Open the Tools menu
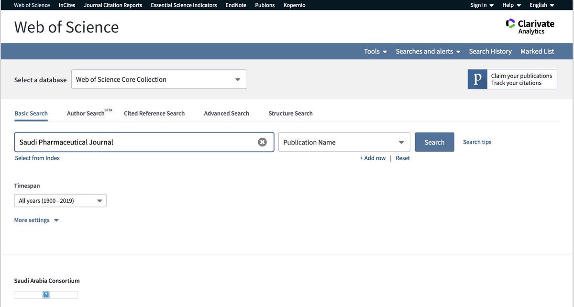Viewport: 574px width, 307px height. tap(375, 52)
